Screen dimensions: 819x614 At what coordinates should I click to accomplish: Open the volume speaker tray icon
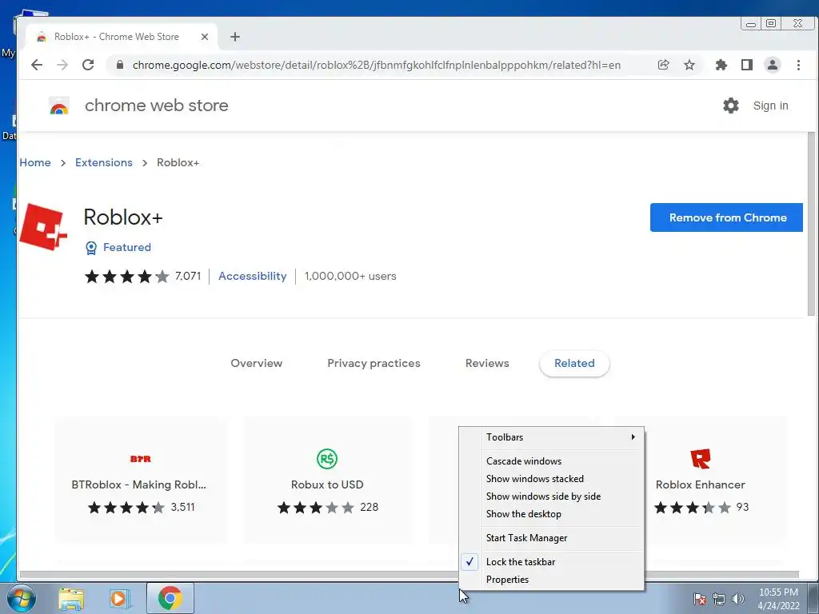pyautogui.click(x=738, y=600)
